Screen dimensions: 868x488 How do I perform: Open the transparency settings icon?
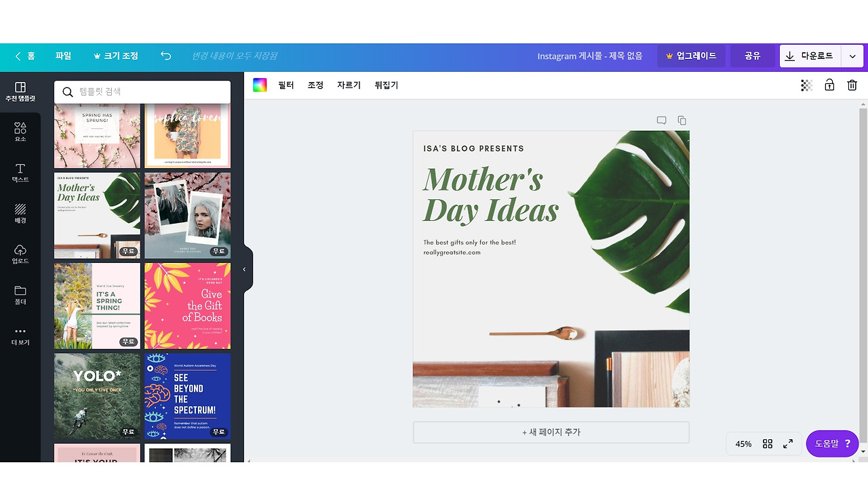coord(806,85)
